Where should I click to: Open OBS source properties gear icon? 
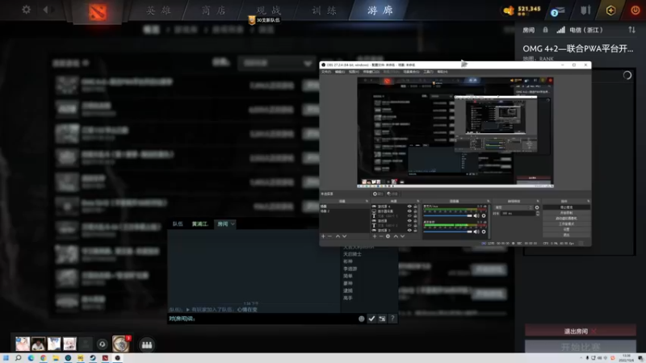pyautogui.click(x=388, y=236)
